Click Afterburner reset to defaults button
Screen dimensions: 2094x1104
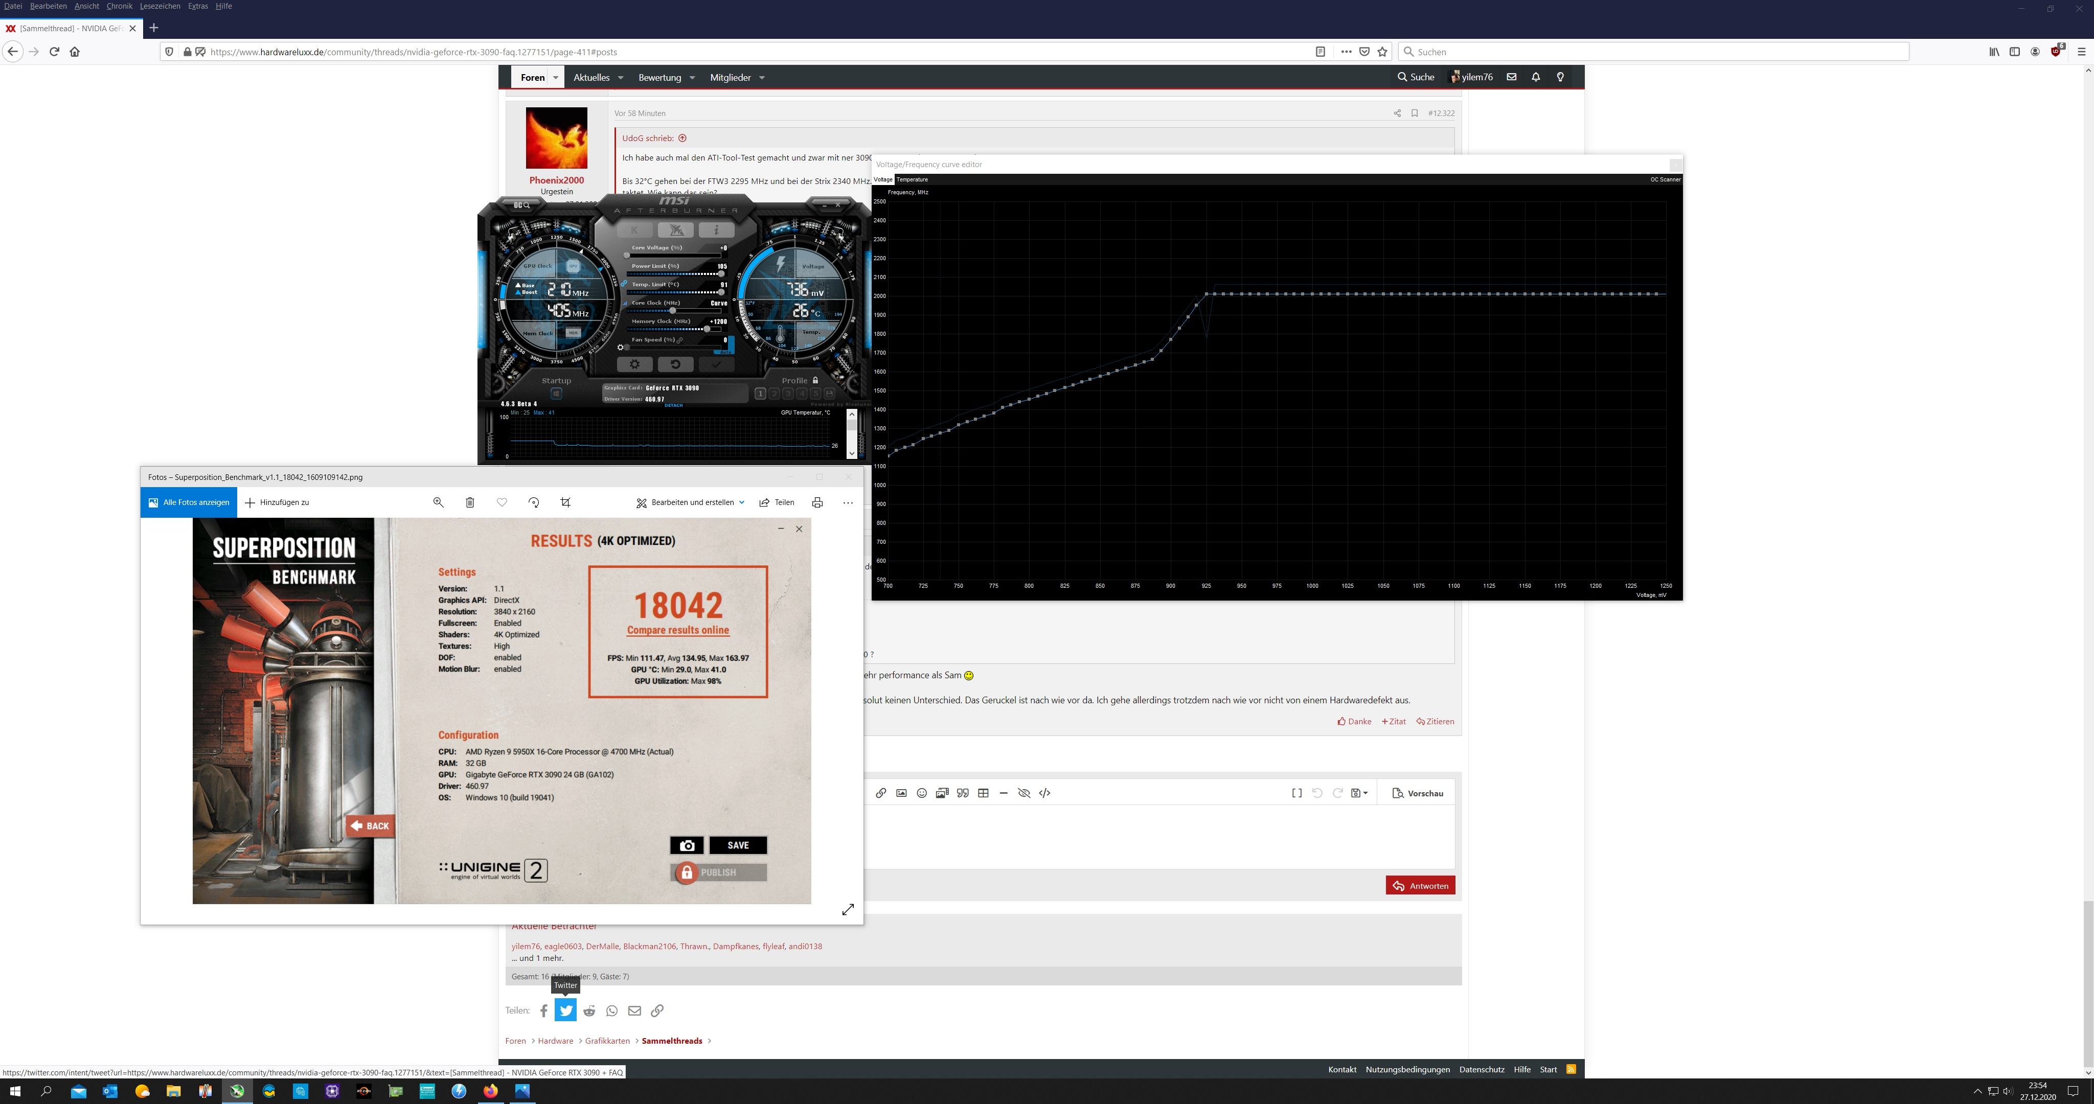click(675, 364)
